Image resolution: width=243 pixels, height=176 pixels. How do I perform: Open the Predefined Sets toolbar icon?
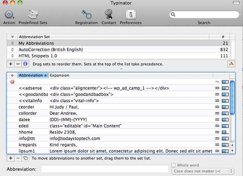click(x=33, y=14)
